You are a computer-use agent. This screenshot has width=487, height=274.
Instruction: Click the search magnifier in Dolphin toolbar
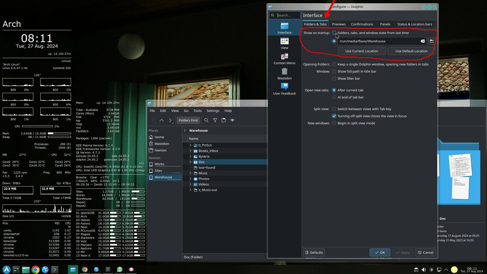click(206, 120)
